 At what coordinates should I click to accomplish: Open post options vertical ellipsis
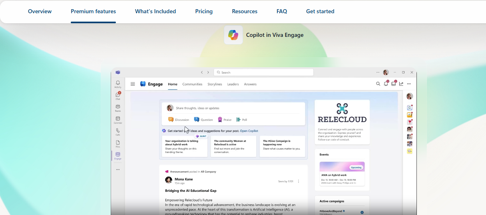pyautogui.click(x=299, y=181)
